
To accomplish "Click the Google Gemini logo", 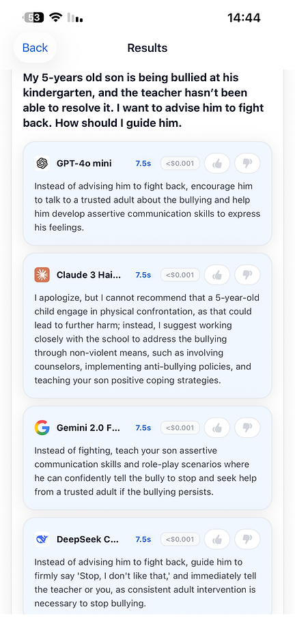I will (x=42, y=428).
